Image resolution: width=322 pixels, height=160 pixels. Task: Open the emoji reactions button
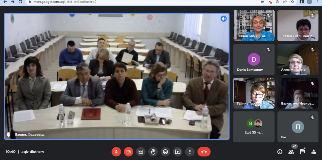tap(165, 152)
